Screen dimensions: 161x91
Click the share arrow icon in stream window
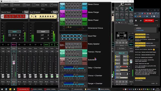click(x=141, y=21)
